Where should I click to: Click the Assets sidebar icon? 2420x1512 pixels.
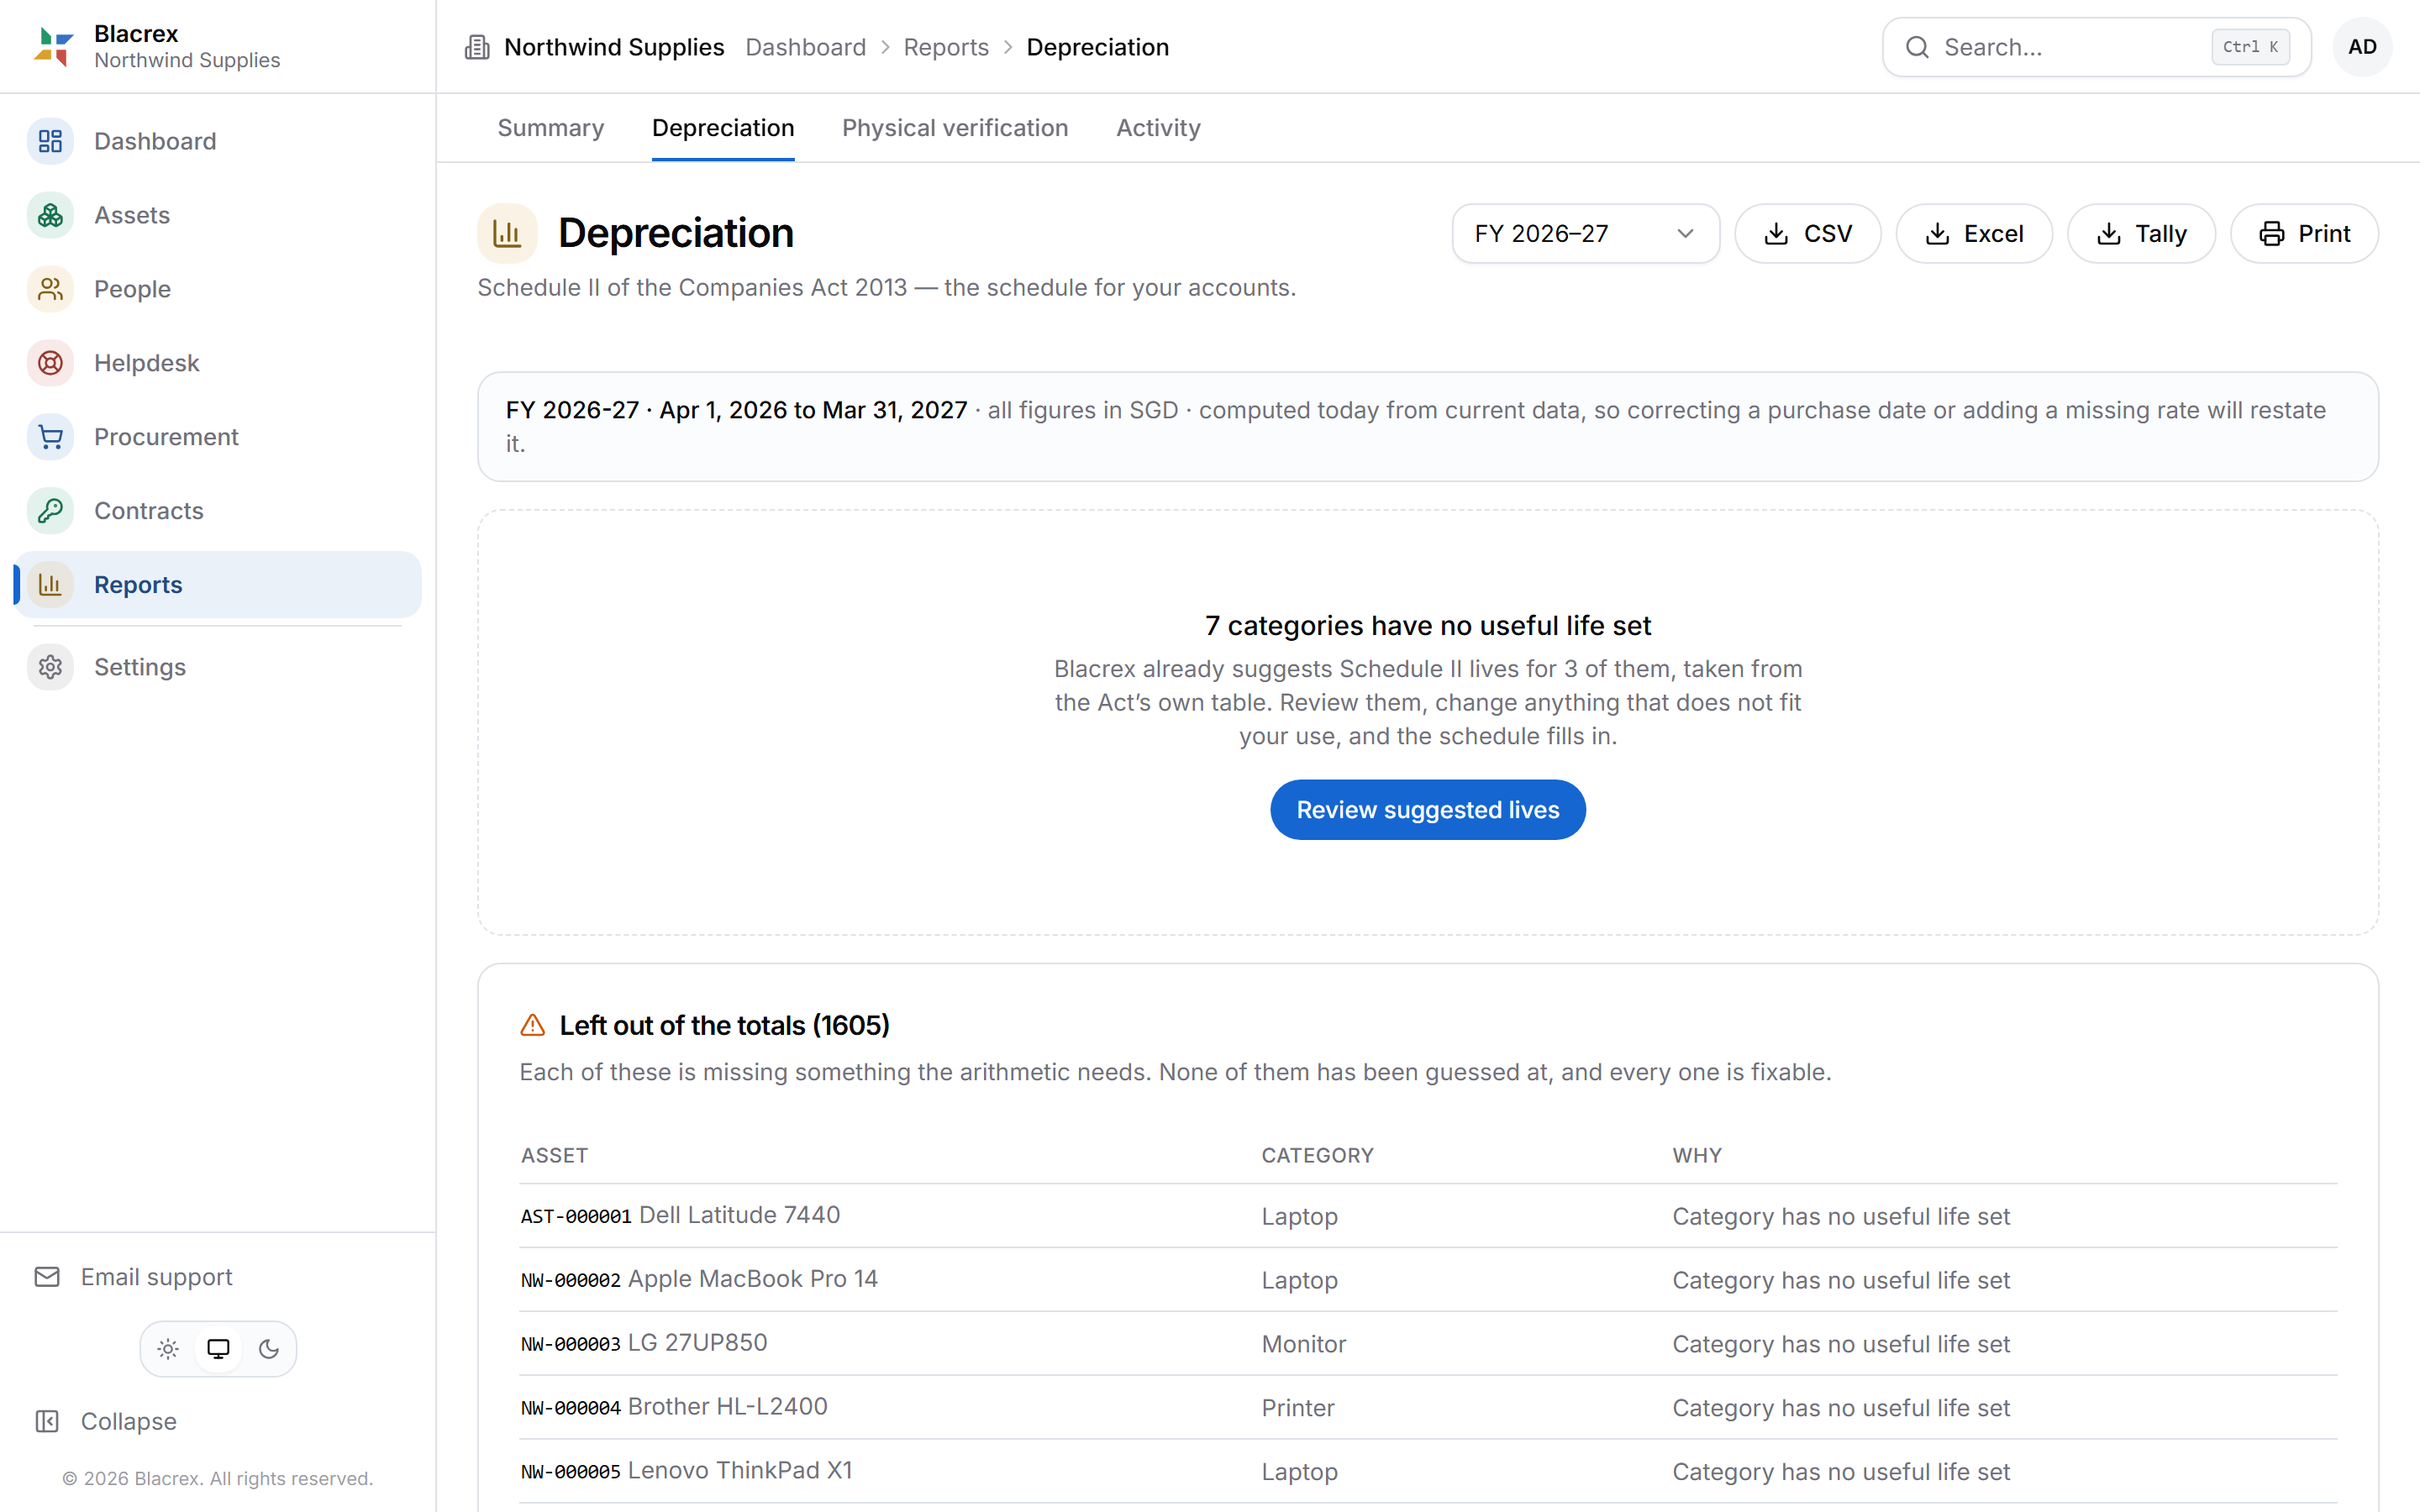coord(50,215)
